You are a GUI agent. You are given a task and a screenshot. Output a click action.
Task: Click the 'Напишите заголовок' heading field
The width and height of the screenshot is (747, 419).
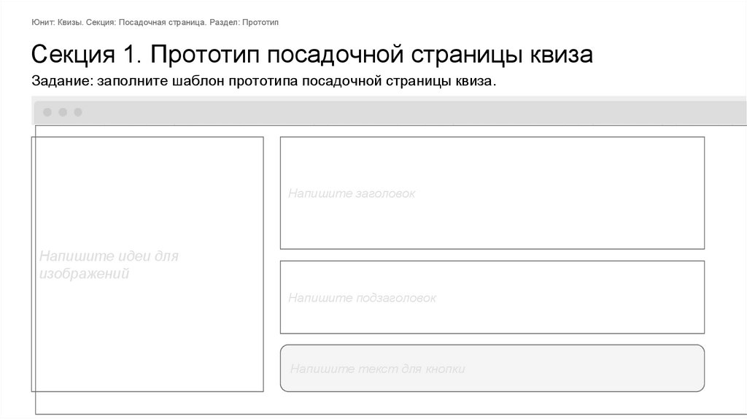point(492,193)
